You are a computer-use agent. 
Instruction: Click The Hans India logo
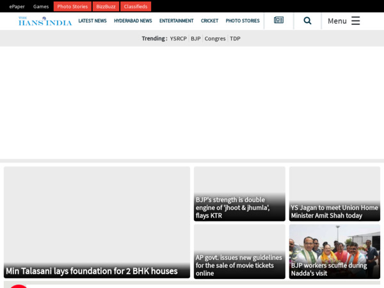(x=45, y=21)
